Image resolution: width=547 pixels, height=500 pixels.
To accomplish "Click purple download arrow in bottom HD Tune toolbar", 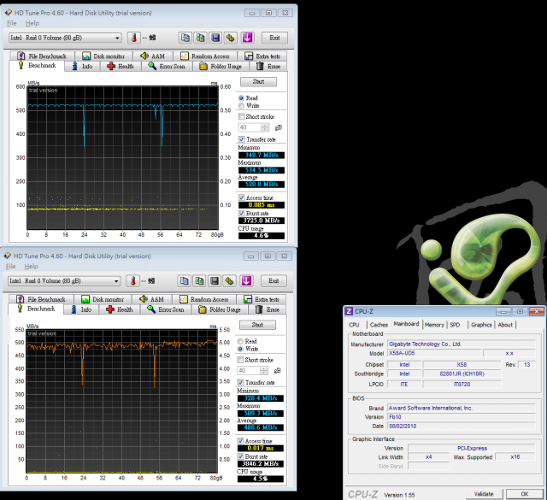I will click(246, 281).
